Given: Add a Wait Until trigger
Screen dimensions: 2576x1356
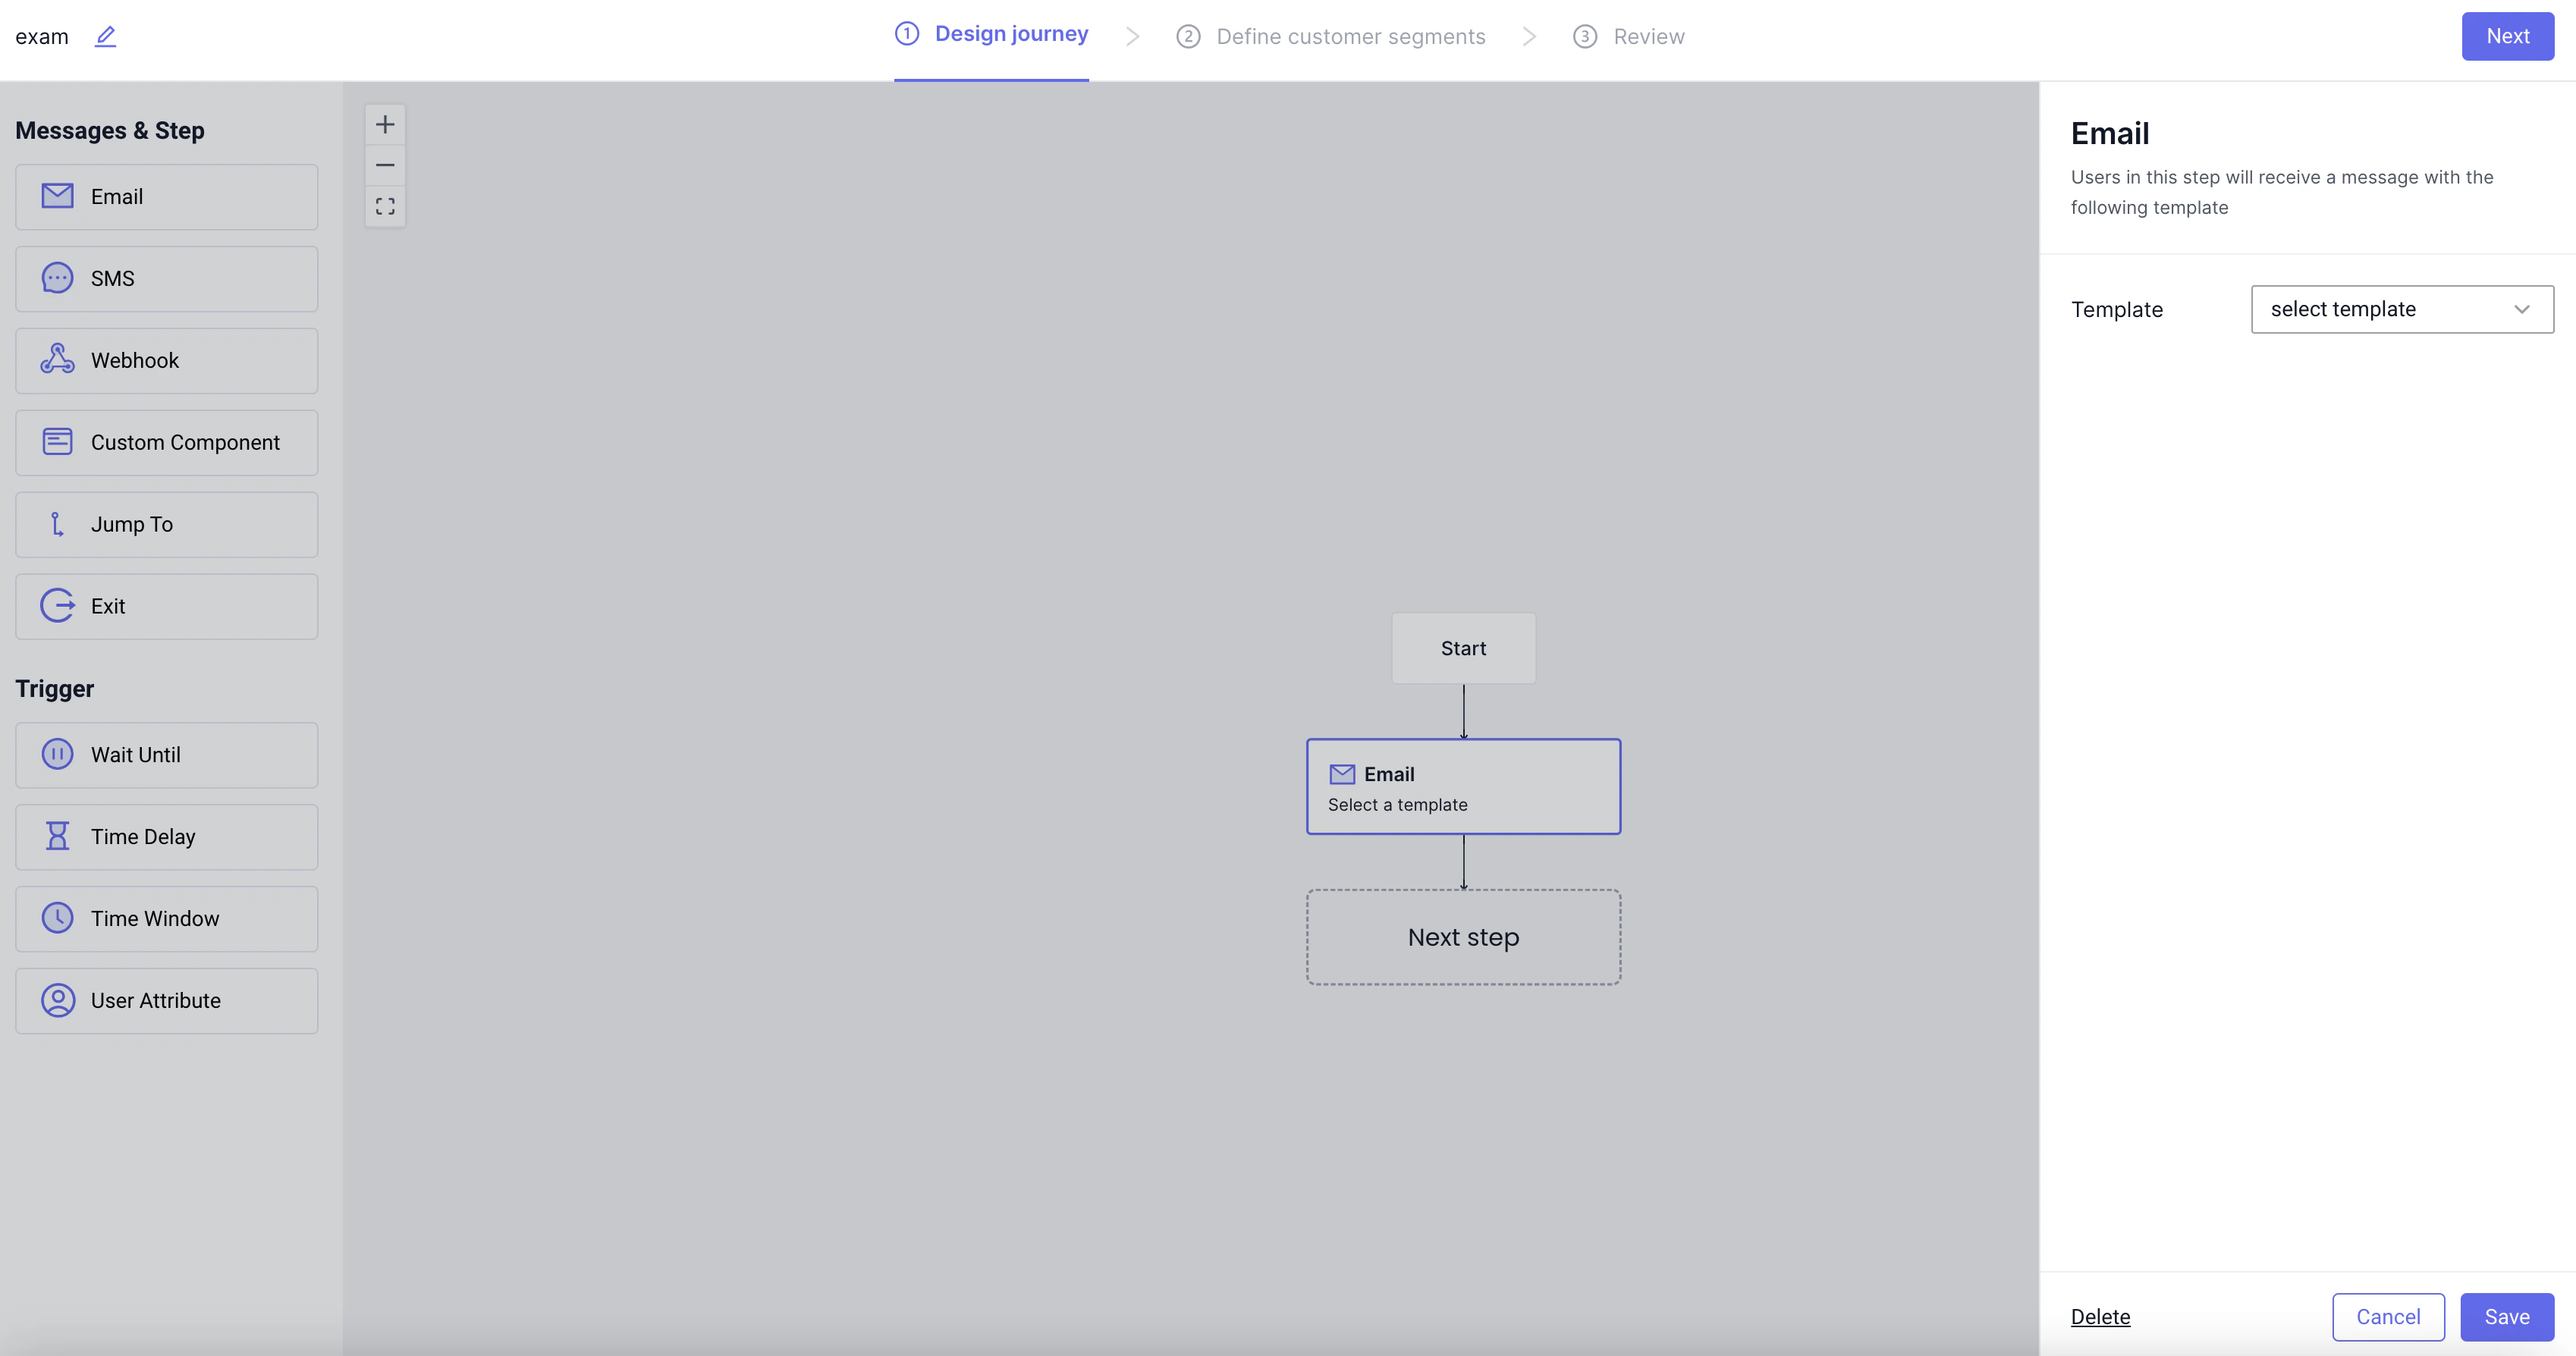Looking at the screenshot, I should 166,755.
